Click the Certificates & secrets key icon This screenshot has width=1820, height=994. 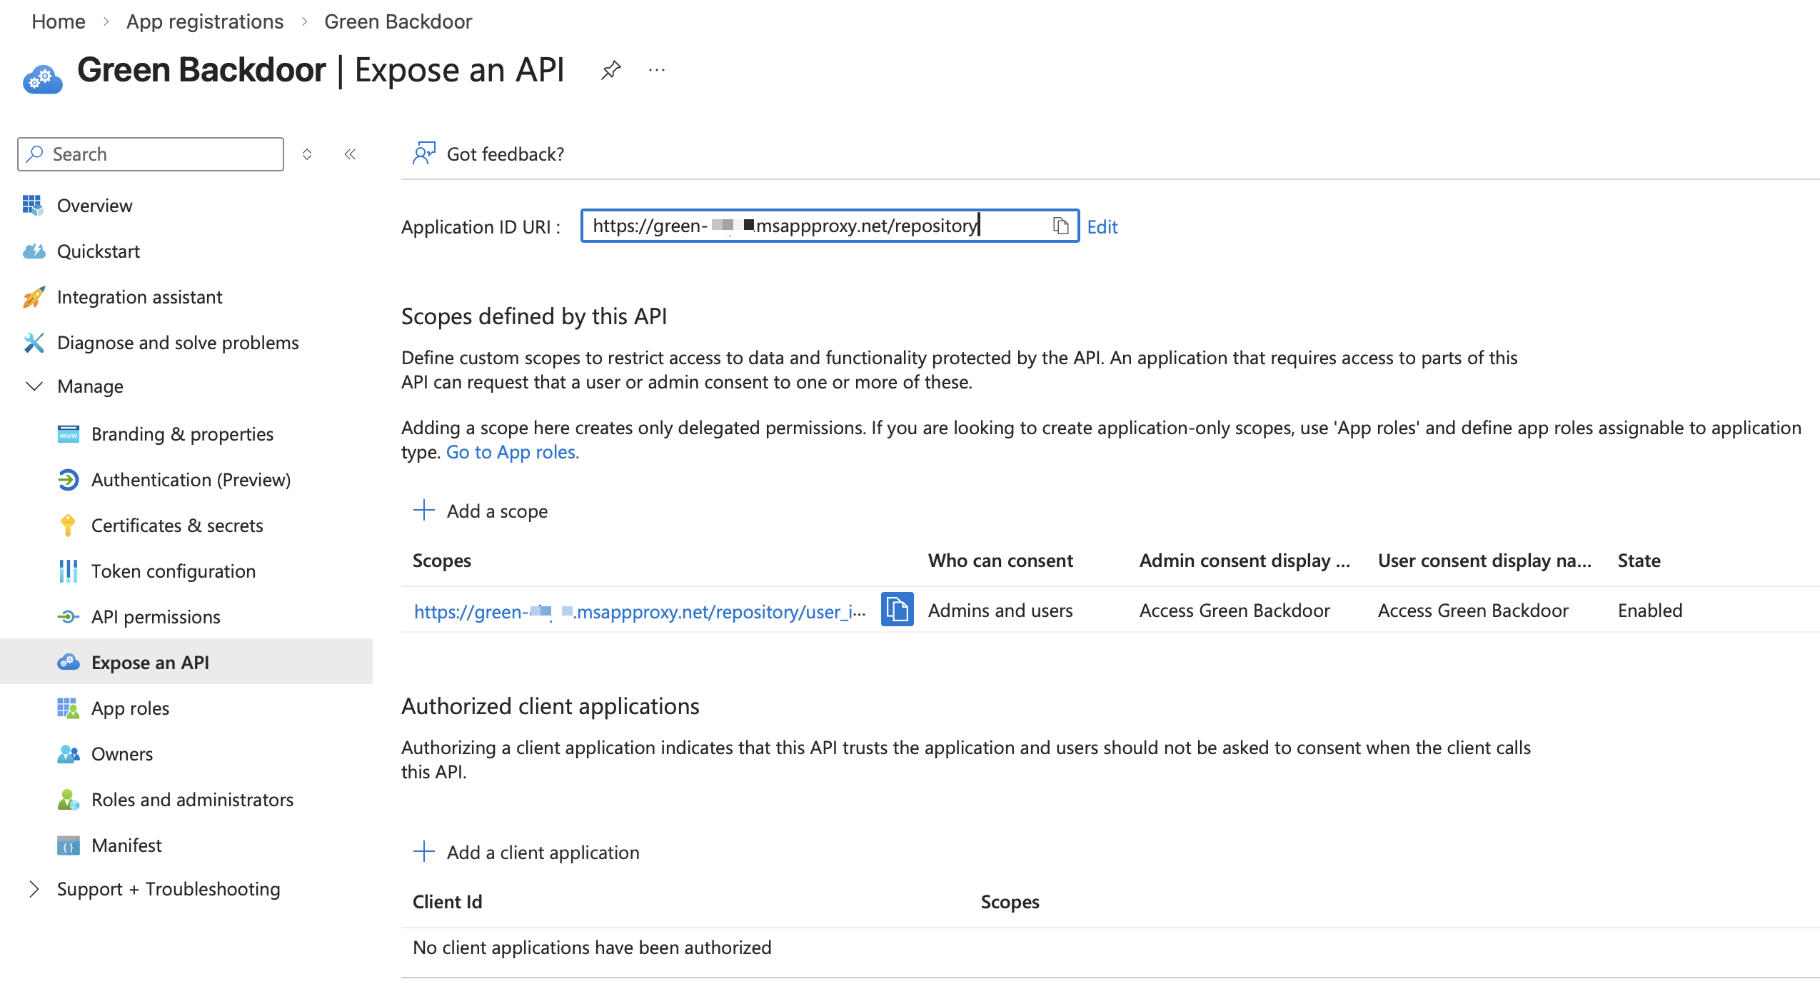pos(68,526)
